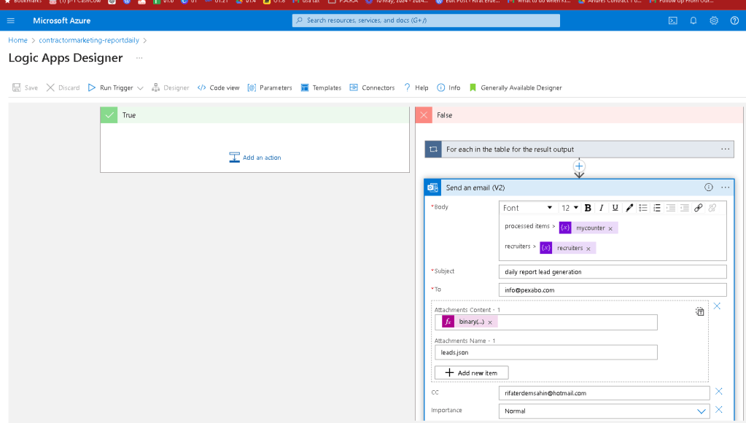Remove link in body editor
Screen dimensions: 746x423
click(712, 208)
